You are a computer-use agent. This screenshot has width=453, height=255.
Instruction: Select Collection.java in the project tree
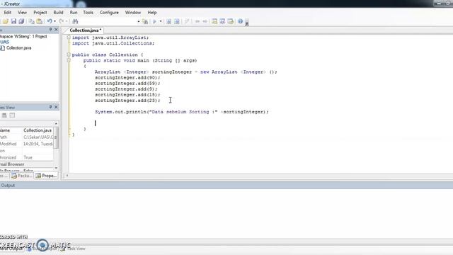coord(19,48)
